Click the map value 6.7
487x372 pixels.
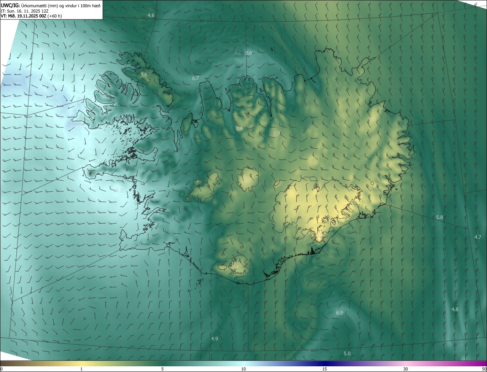click(x=196, y=78)
